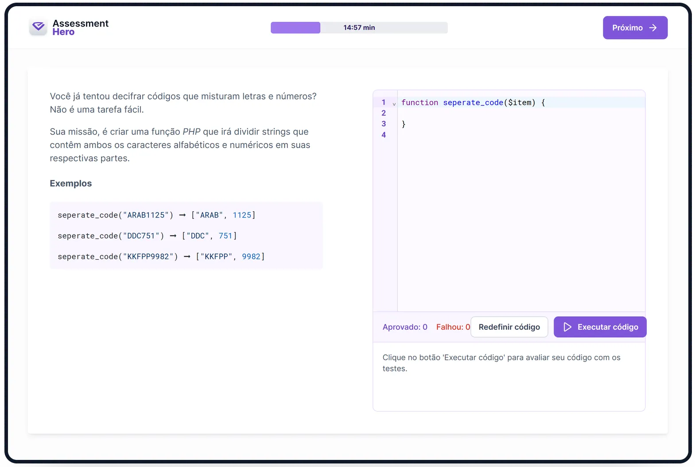Click the example seperate_code("DDC751") line
Screen dimensions: 695x467
pyautogui.click(x=147, y=236)
